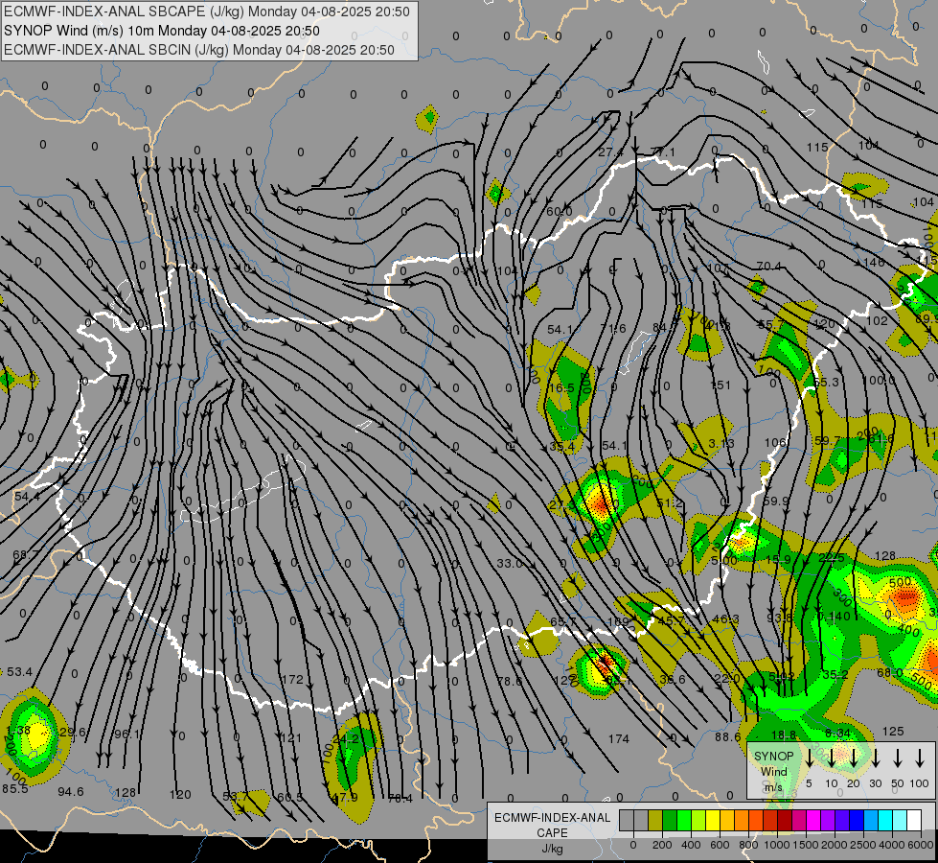Click the map value 88.6

tap(727, 736)
